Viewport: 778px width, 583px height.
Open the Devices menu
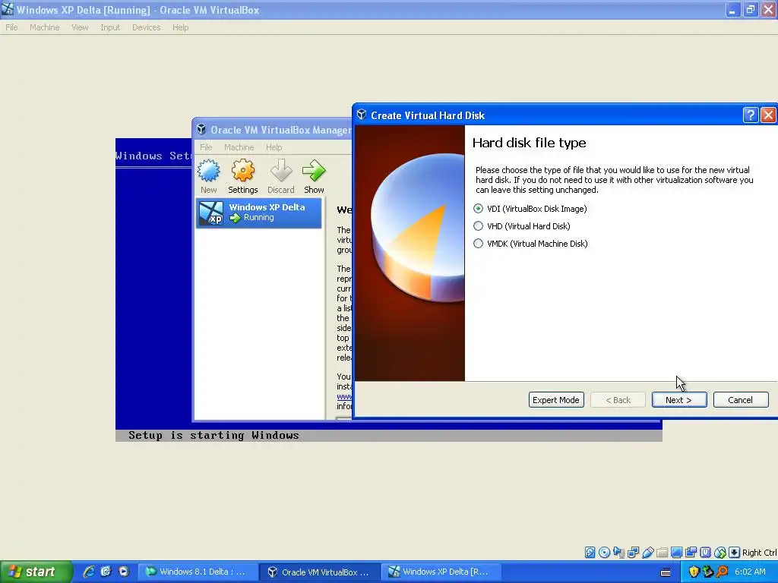click(147, 27)
